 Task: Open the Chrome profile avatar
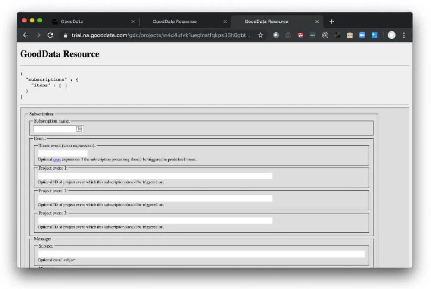392,35
